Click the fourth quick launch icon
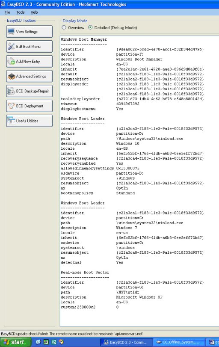This screenshot has width=219, height=347. 61,342
